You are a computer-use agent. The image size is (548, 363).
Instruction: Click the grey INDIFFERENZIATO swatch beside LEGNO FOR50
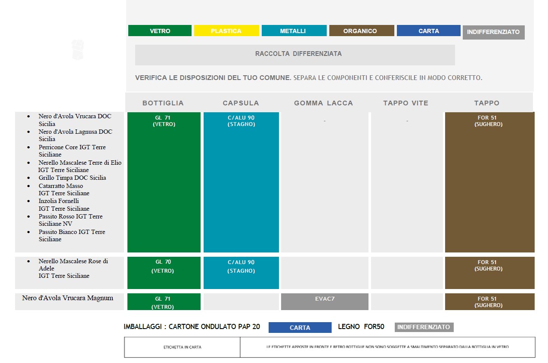coord(424,327)
